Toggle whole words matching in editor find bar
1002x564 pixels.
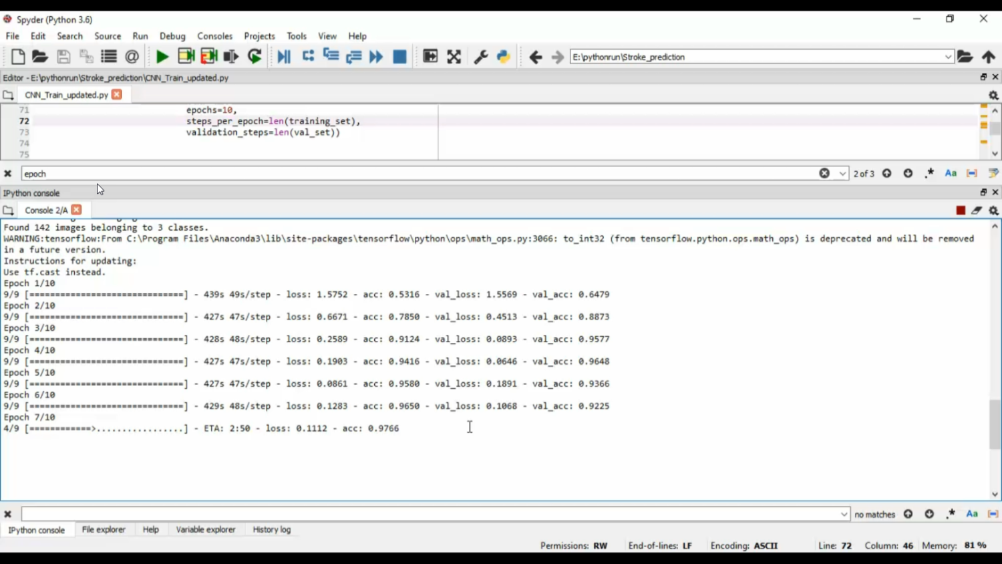point(972,174)
